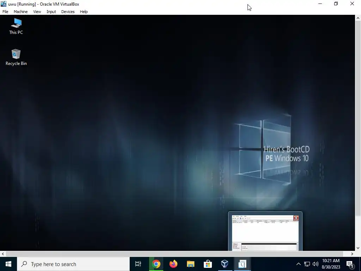Show hidden system tray icons
The image size is (361, 271).
(x=298, y=264)
